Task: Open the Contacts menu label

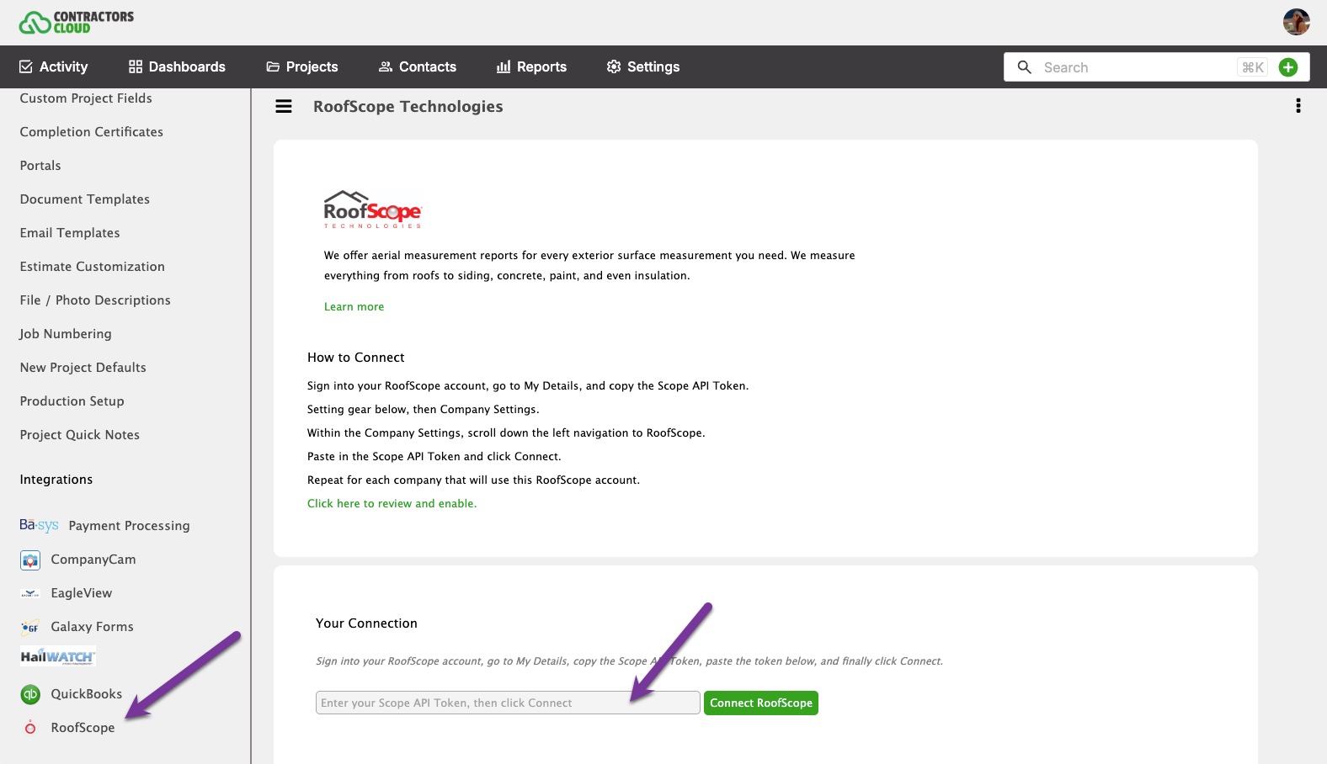Action: click(428, 66)
